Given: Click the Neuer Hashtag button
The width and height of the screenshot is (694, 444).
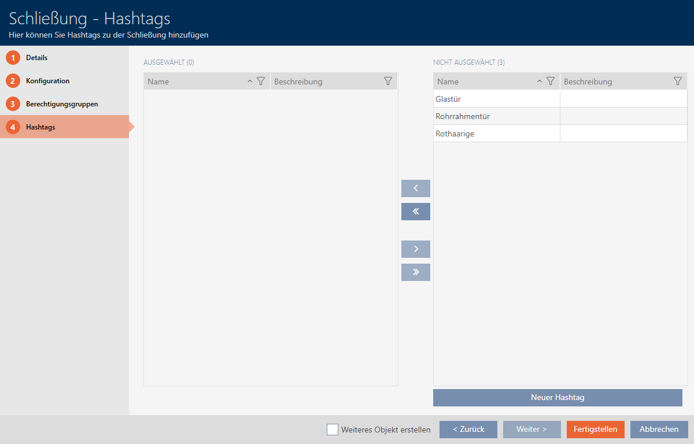Looking at the screenshot, I should [558, 398].
